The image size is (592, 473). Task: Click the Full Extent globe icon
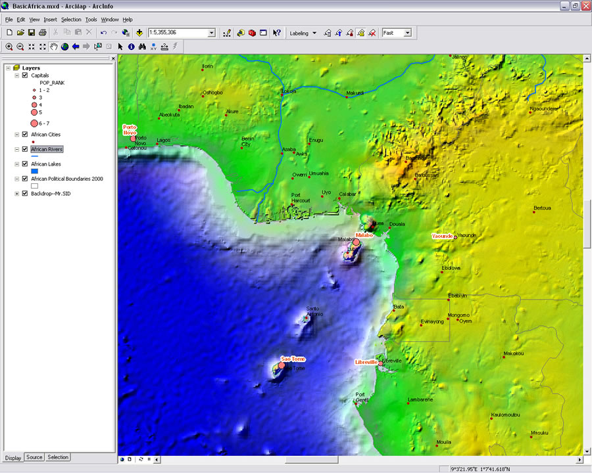pos(64,47)
